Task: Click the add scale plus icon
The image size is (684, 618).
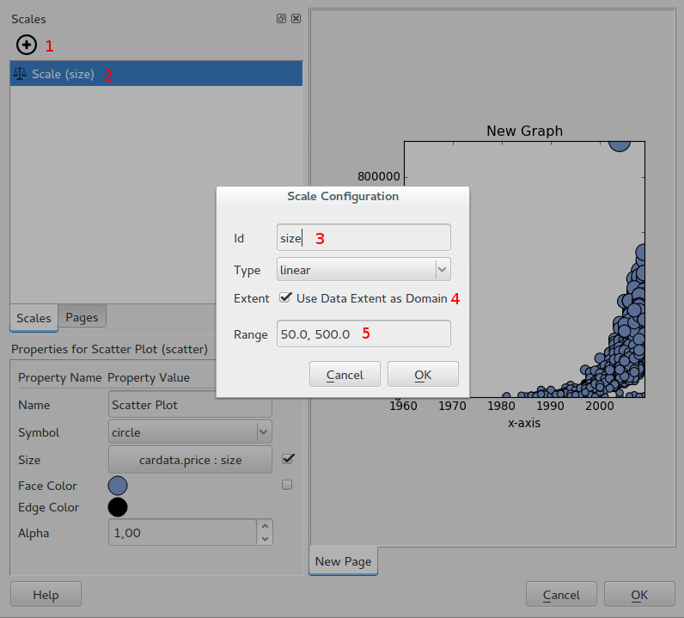Action: 27,45
